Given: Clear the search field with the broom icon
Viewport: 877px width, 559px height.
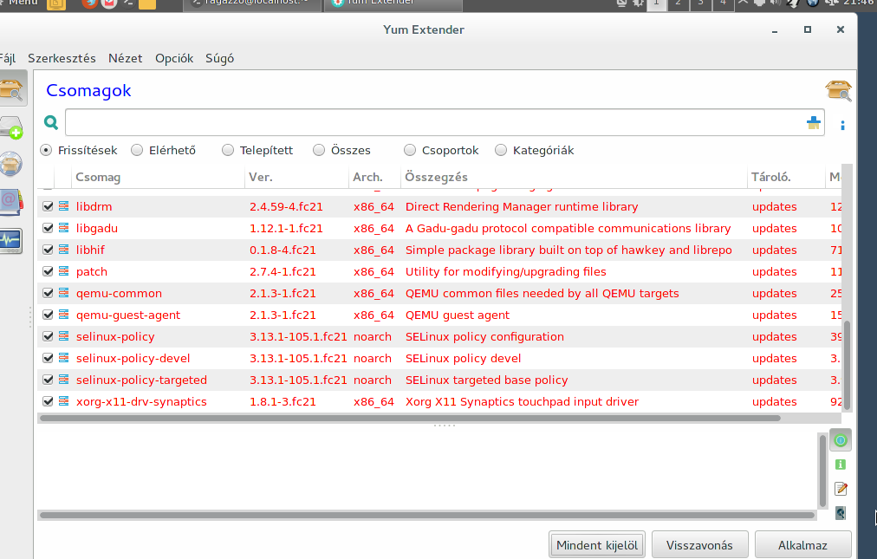Looking at the screenshot, I should tap(813, 122).
